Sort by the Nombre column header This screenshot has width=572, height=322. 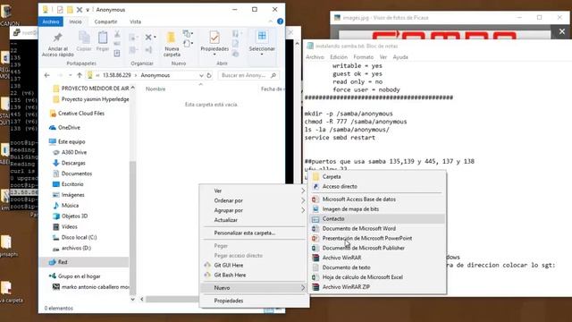pos(156,89)
